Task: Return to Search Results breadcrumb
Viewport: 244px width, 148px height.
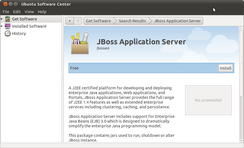Action: [132, 21]
